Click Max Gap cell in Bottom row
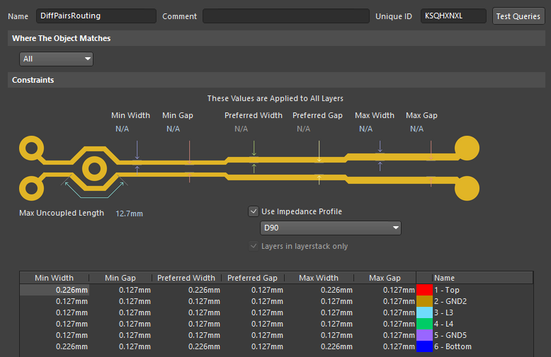Screen dimensions: 551x357 tap(385, 346)
